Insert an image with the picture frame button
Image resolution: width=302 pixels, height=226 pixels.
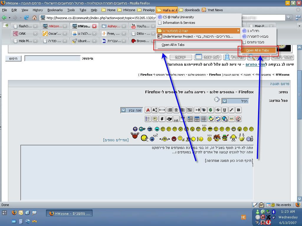pyautogui.click(x=231, y=119)
